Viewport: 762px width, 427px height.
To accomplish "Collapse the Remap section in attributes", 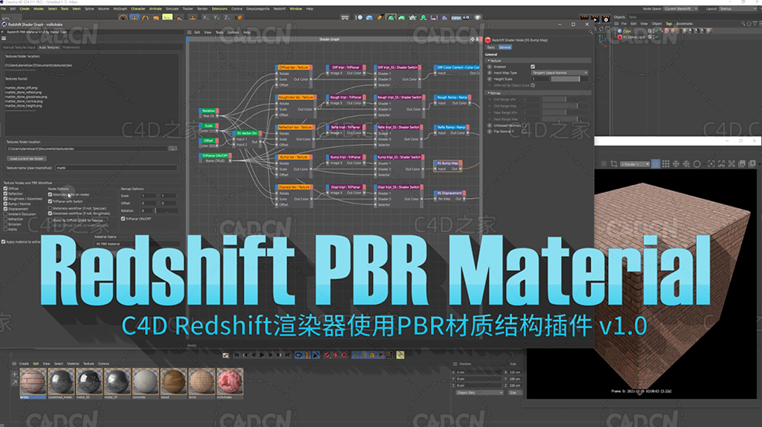I will coord(488,92).
